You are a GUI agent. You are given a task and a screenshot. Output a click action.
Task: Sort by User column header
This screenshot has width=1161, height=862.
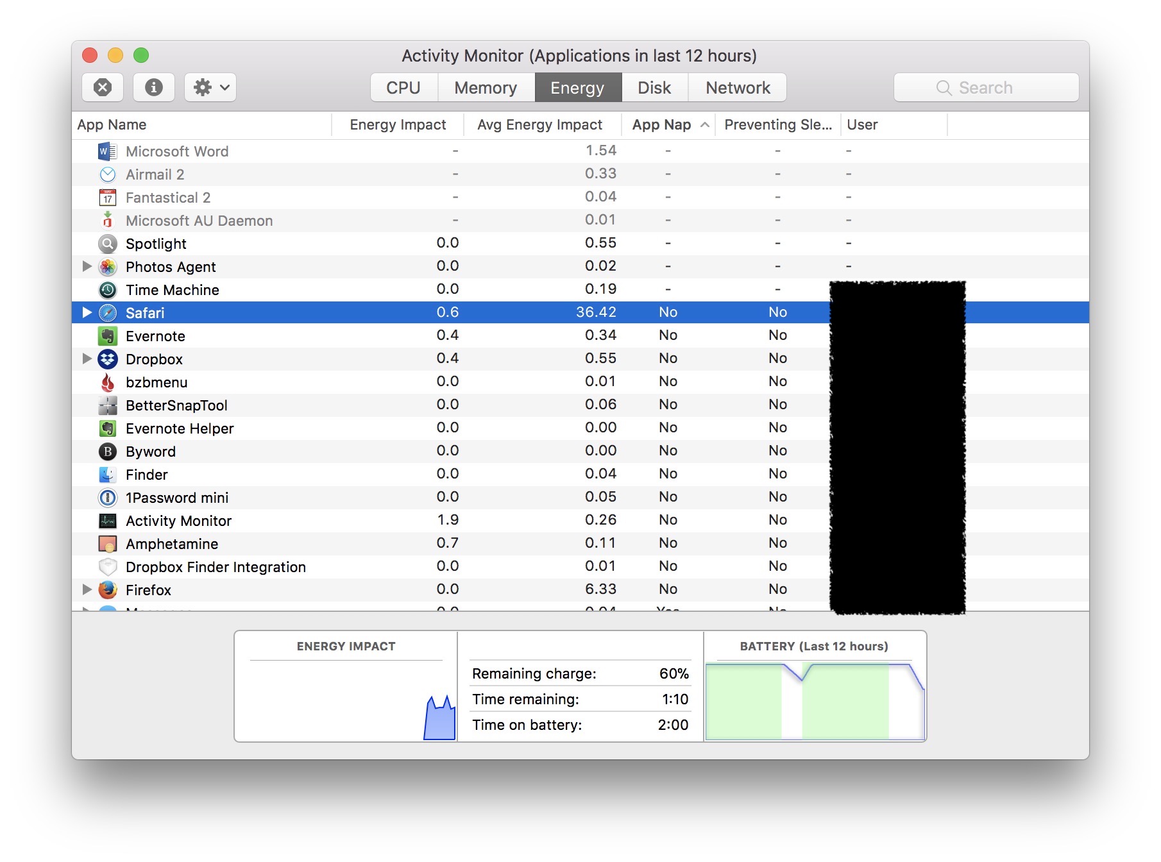click(894, 125)
